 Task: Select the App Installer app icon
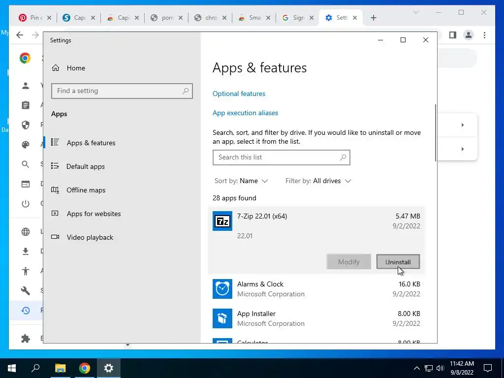click(222, 318)
